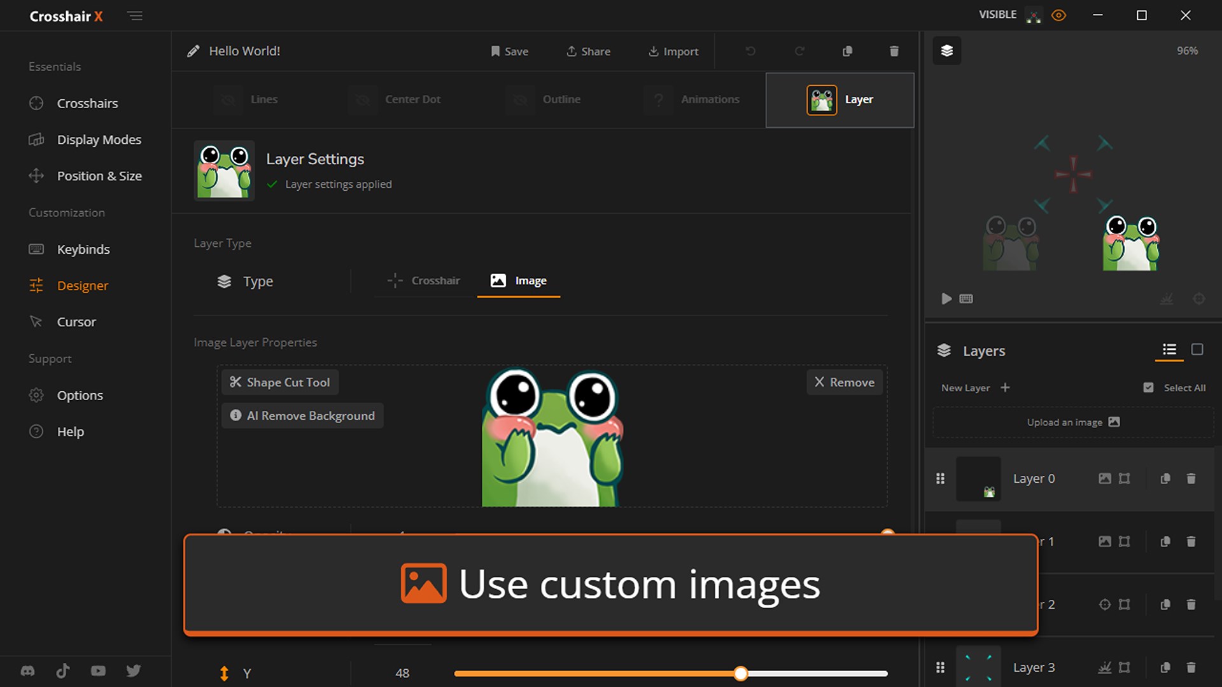Redo the last change
Image resolution: width=1222 pixels, height=687 pixels.
click(x=800, y=51)
